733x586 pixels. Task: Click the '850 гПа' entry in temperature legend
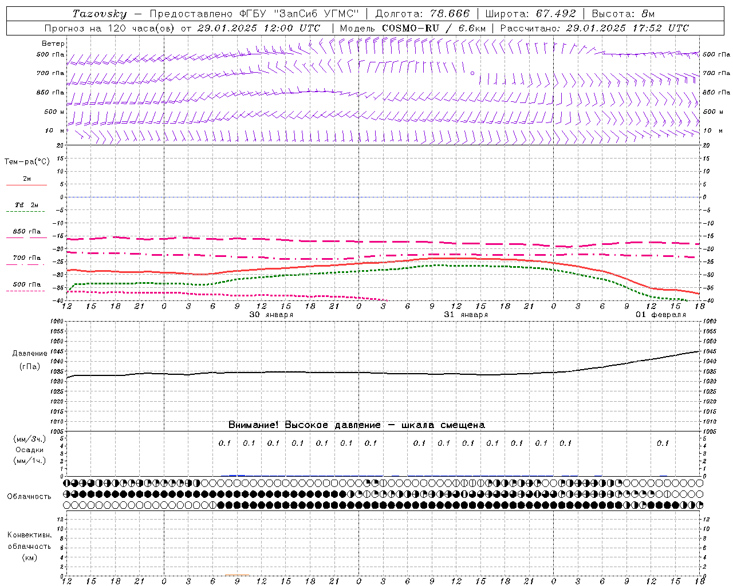point(27,232)
